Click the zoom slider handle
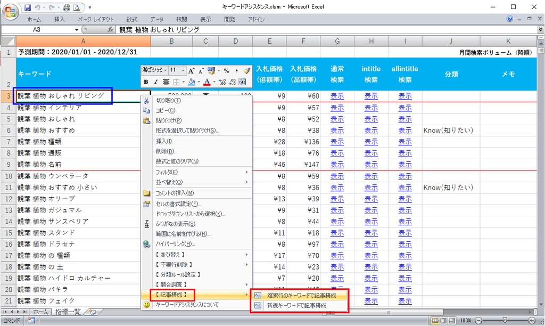 [505, 321]
